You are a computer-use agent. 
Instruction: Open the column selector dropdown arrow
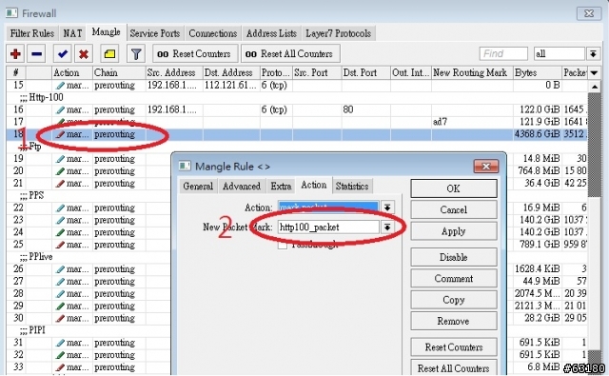click(594, 72)
